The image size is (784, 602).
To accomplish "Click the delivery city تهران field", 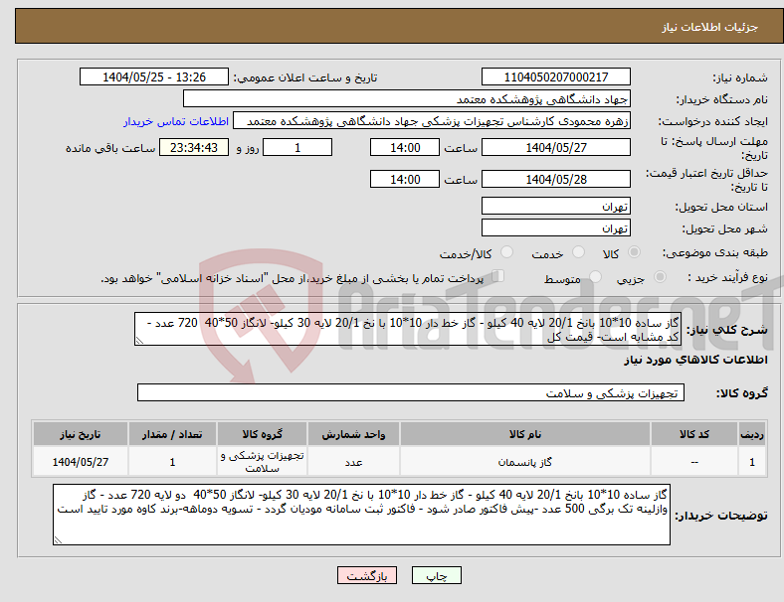I will [555, 228].
